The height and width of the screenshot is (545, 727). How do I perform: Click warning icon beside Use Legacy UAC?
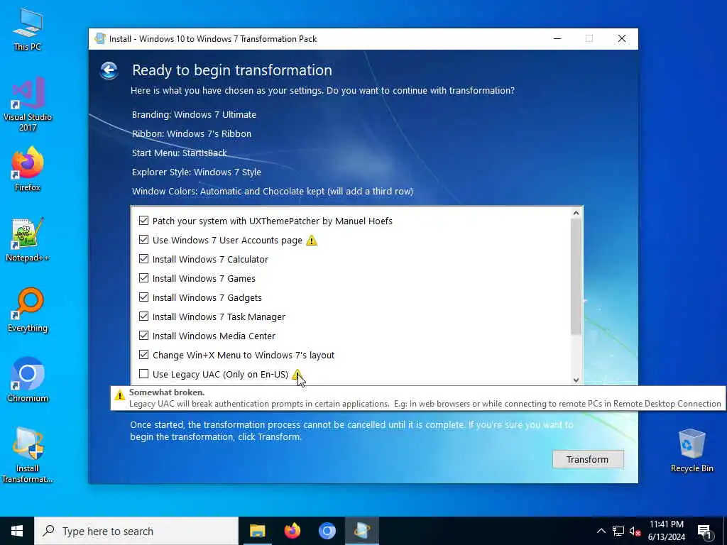(297, 374)
